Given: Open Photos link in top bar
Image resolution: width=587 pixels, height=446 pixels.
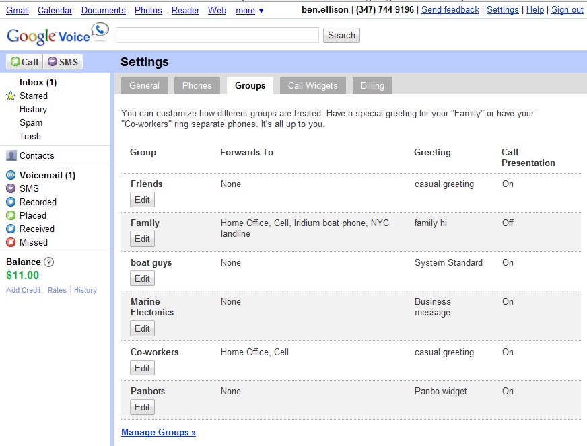Looking at the screenshot, I should 148,10.
